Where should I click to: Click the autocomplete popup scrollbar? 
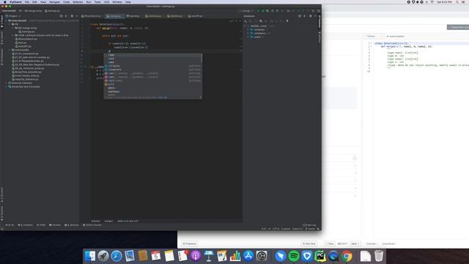point(202,59)
